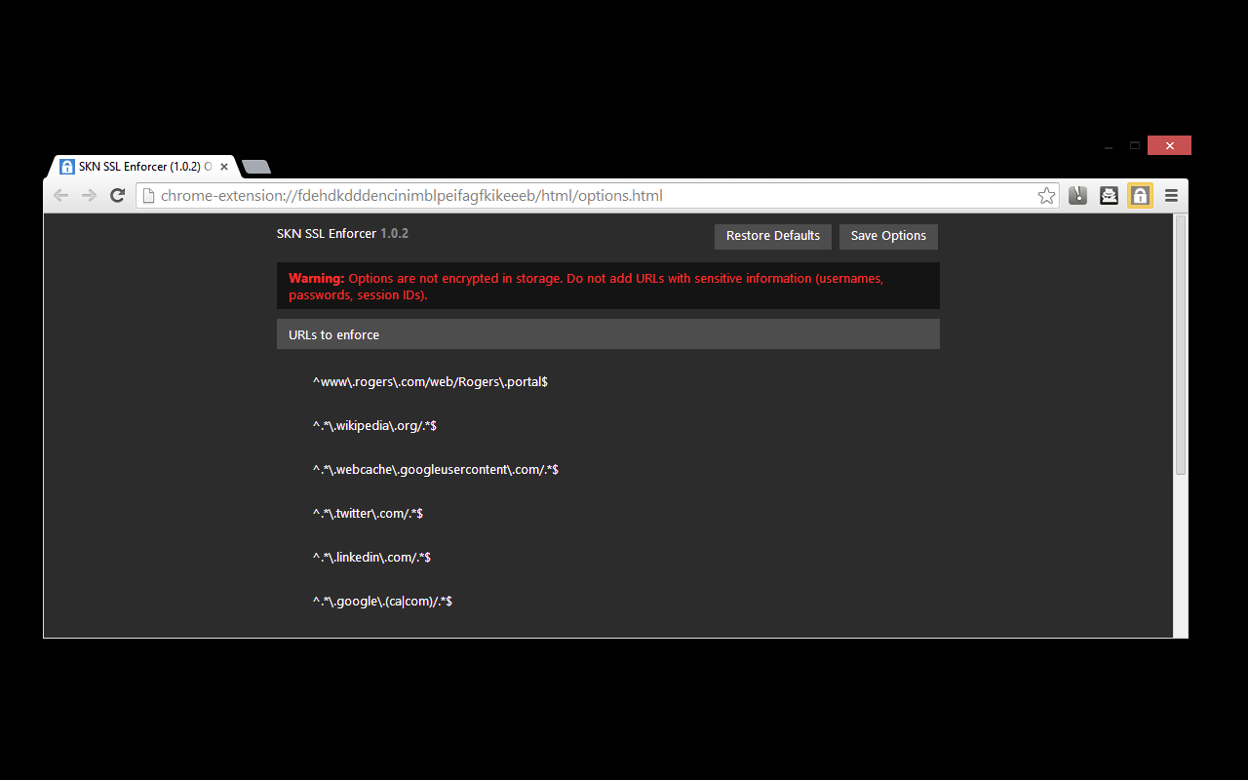Screen dimensions: 1248x780
Task: Click the browser back arrow
Action: click(61, 196)
